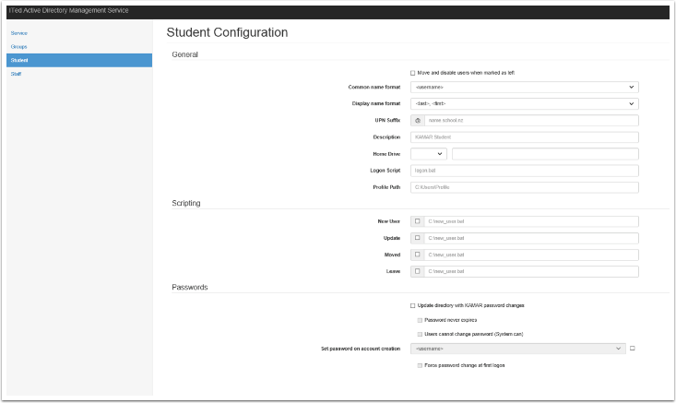Image resolution: width=676 pixels, height=403 pixels.
Task: Check the 'Password never expires' option
Action: pos(420,320)
